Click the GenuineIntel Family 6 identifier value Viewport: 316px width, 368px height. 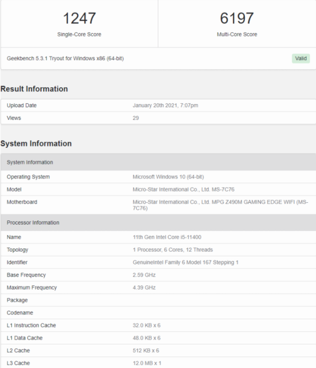185,262
